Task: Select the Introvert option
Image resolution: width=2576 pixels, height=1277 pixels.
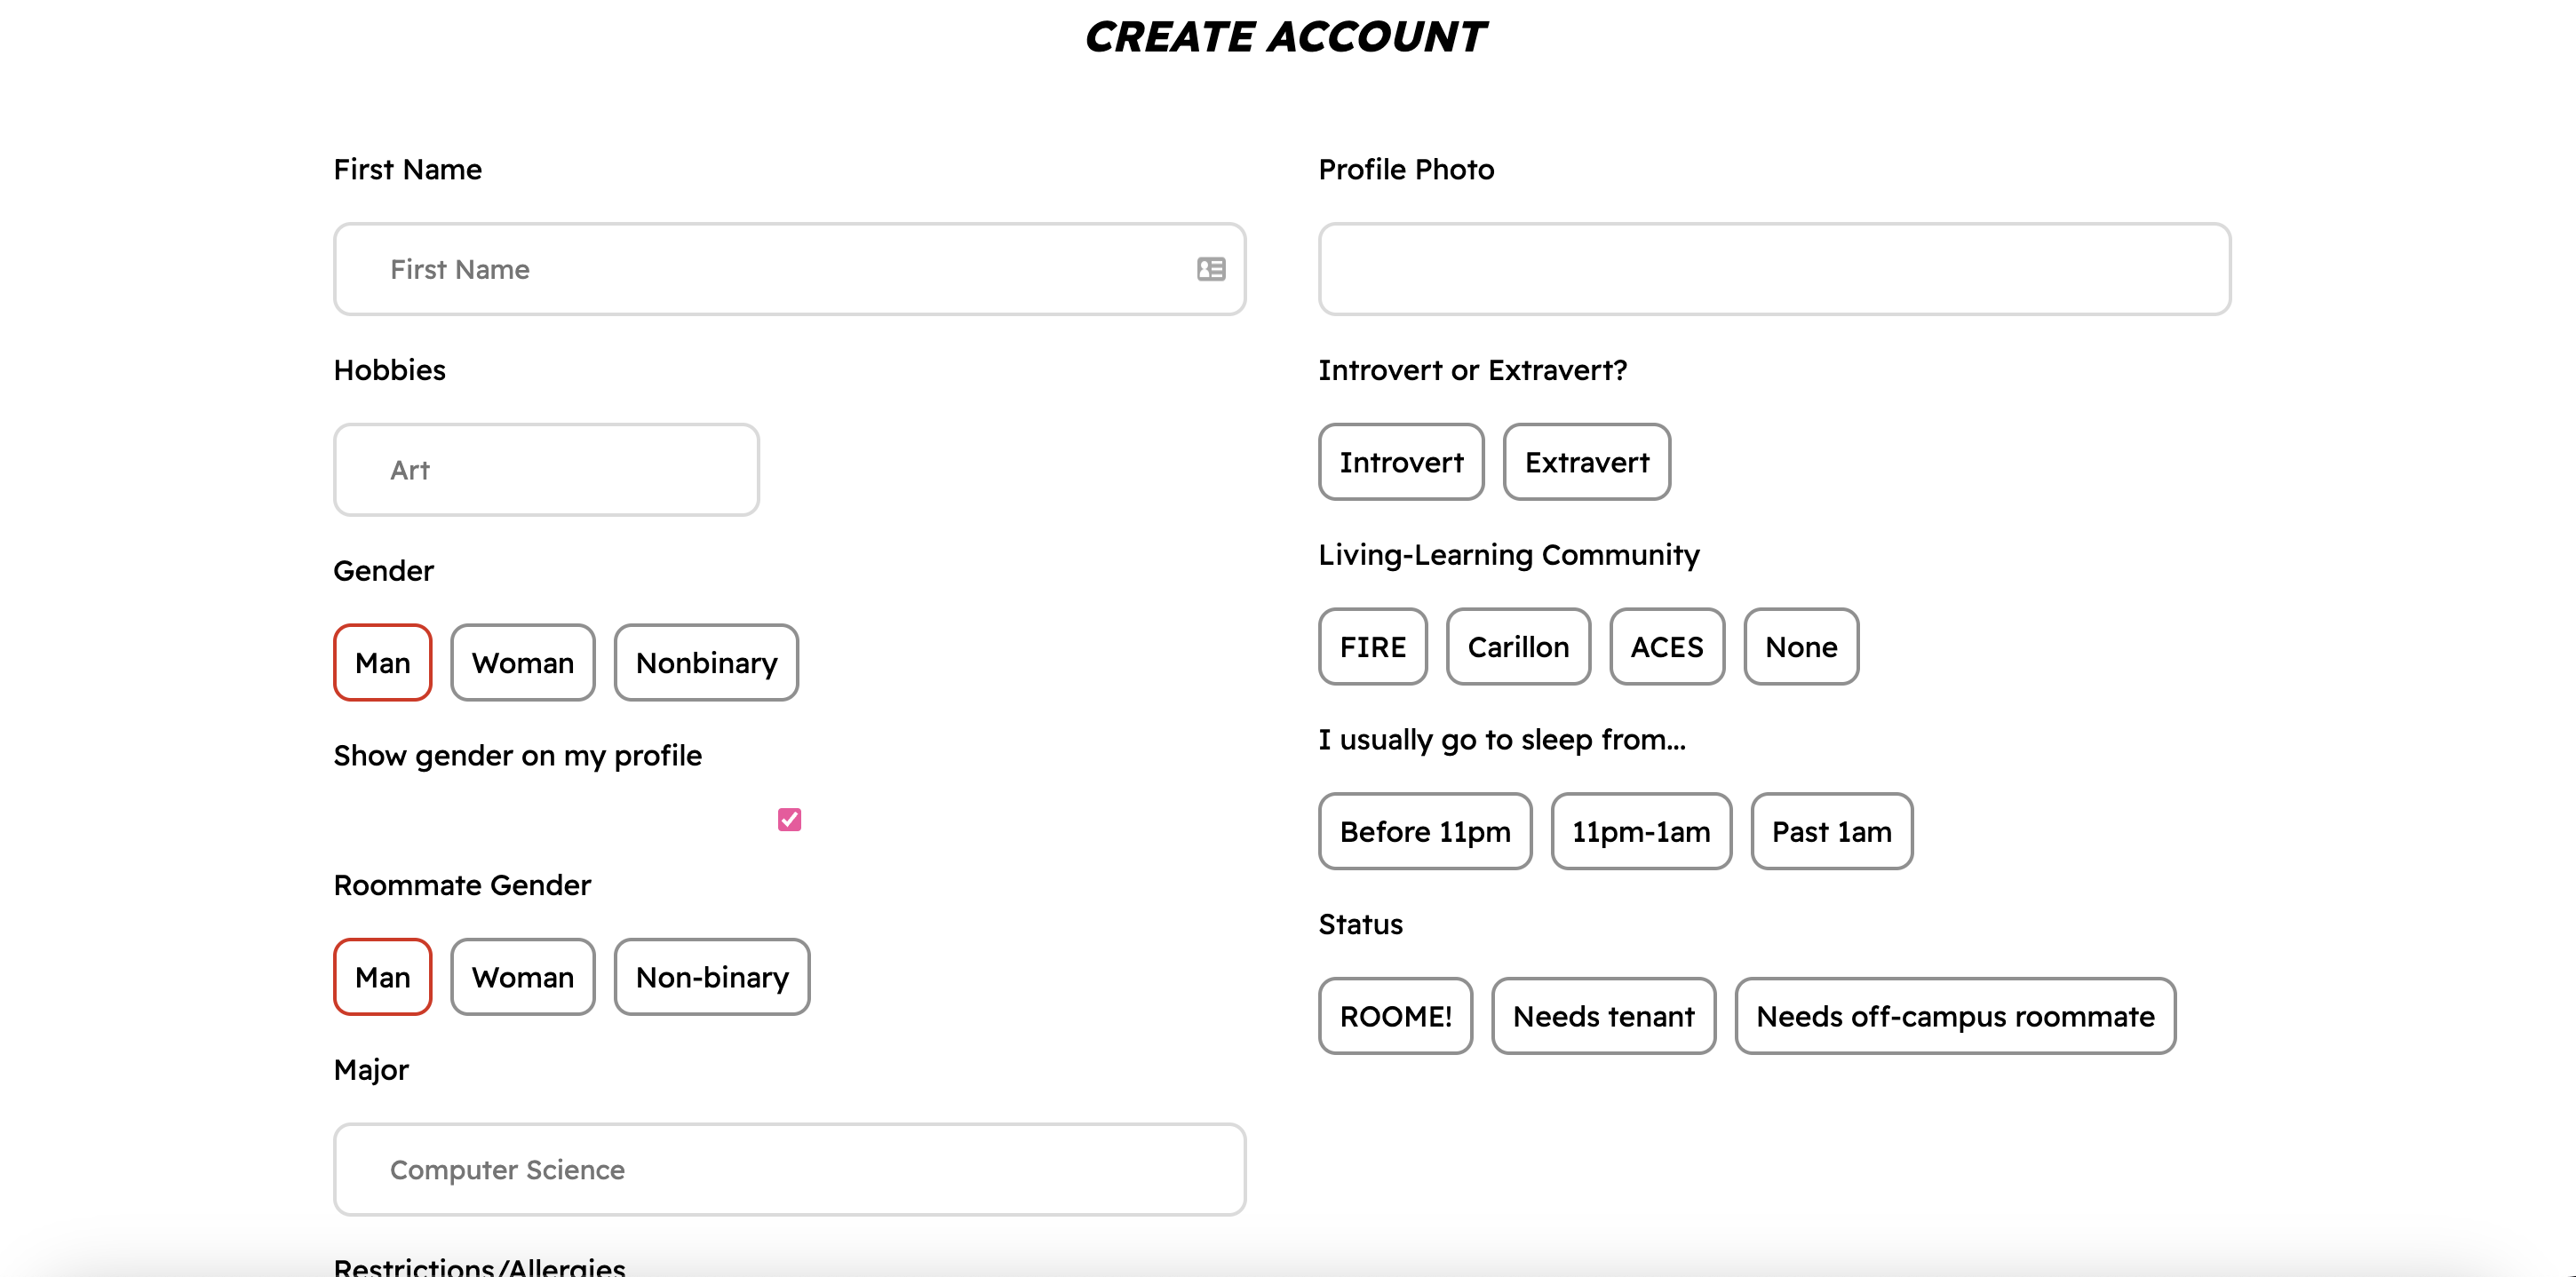Action: 1400,462
